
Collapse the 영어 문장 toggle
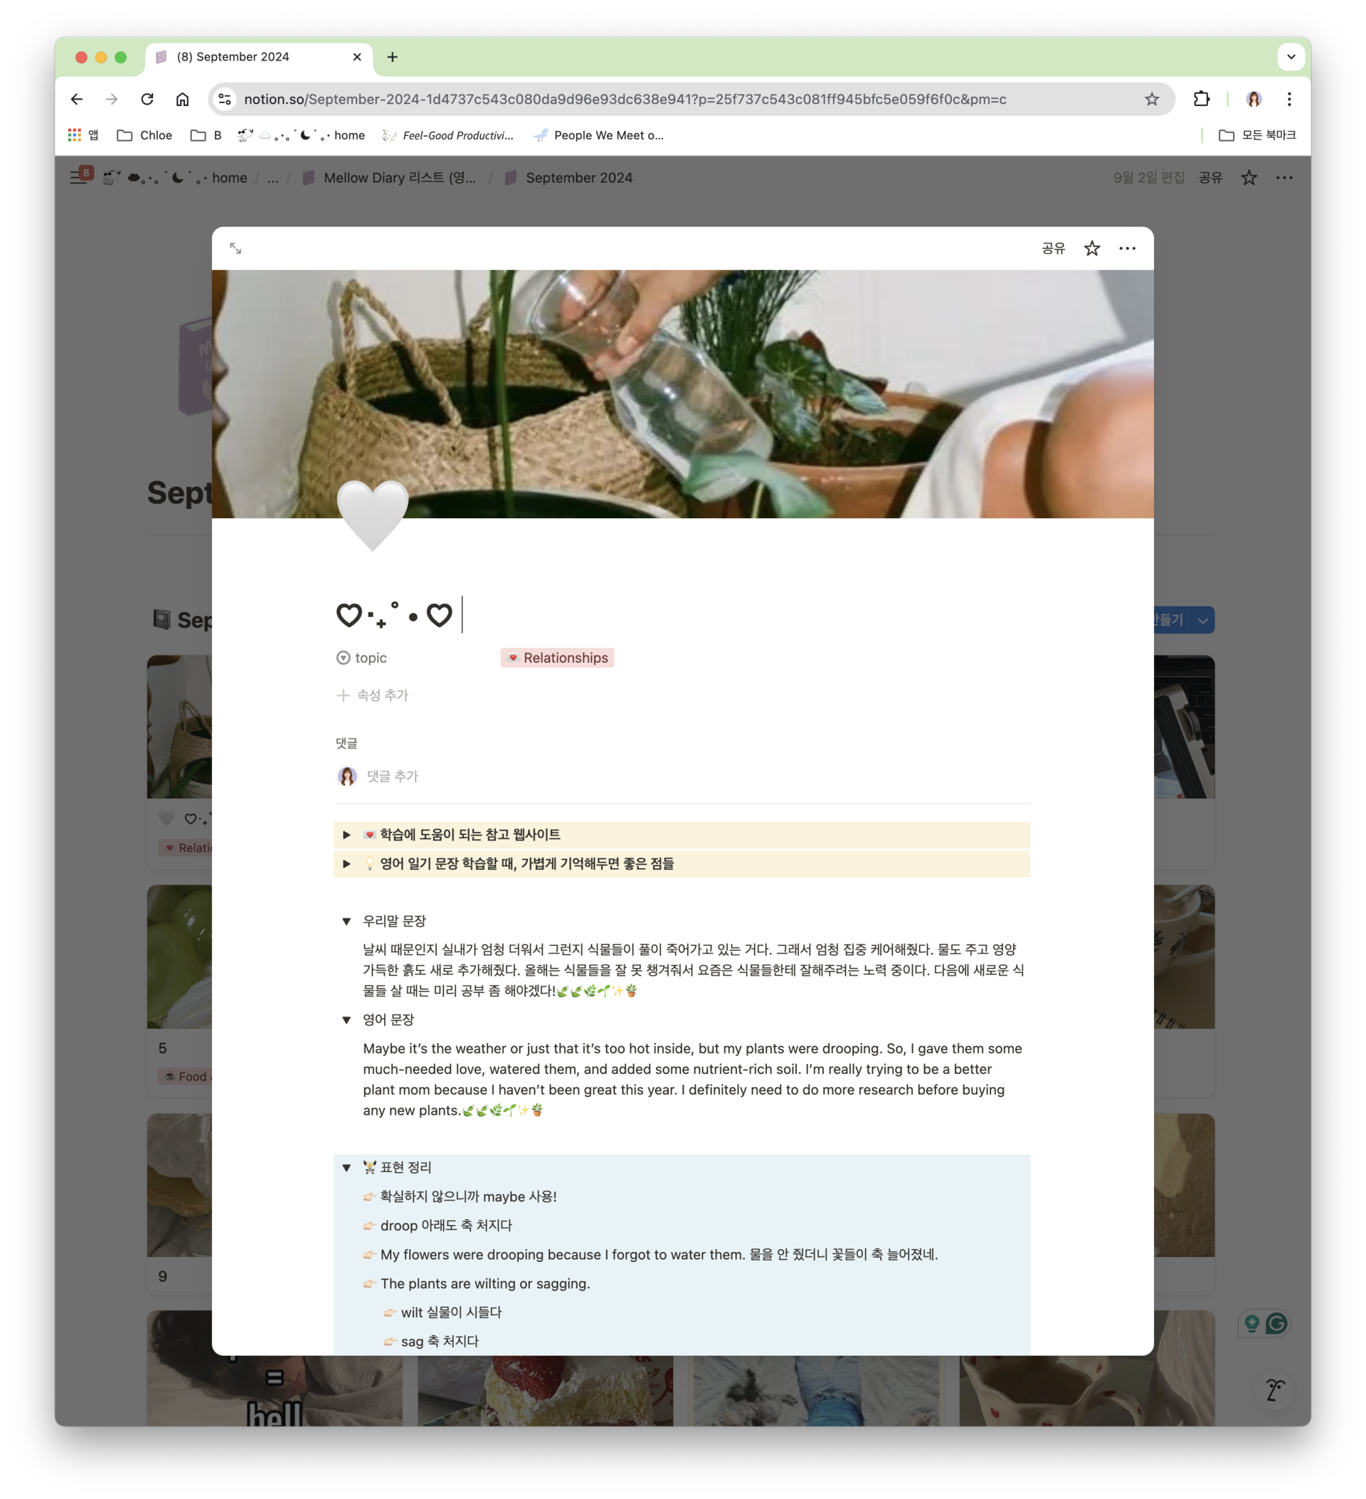(346, 1020)
